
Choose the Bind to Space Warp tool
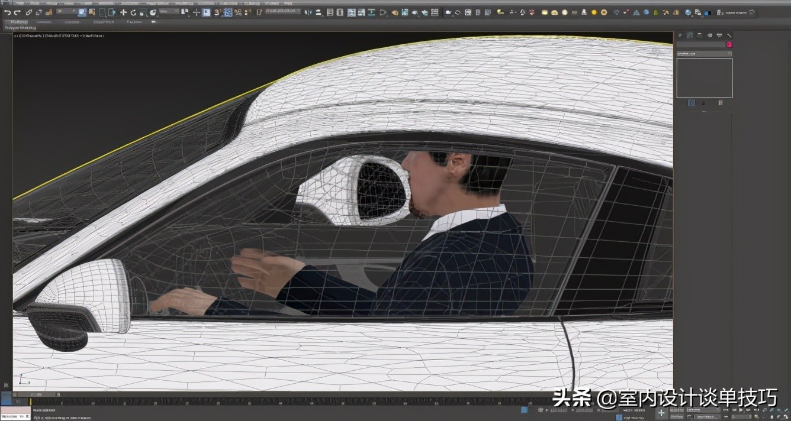pos(49,12)
